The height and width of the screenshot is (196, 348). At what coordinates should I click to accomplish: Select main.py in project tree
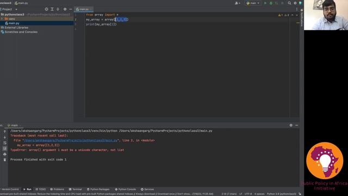[14, 23]
